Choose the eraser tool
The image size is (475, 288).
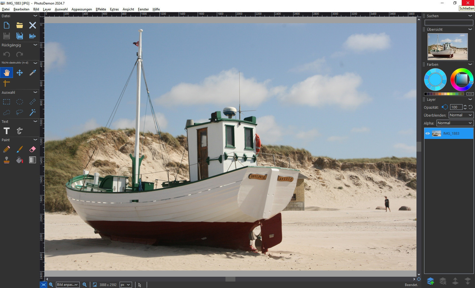point(33,149)
